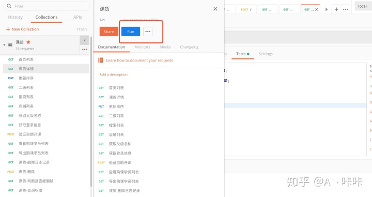Select 查看购课学员列表 in the documentation request list
The image size is (372, 197).
[x=124, y=172]
